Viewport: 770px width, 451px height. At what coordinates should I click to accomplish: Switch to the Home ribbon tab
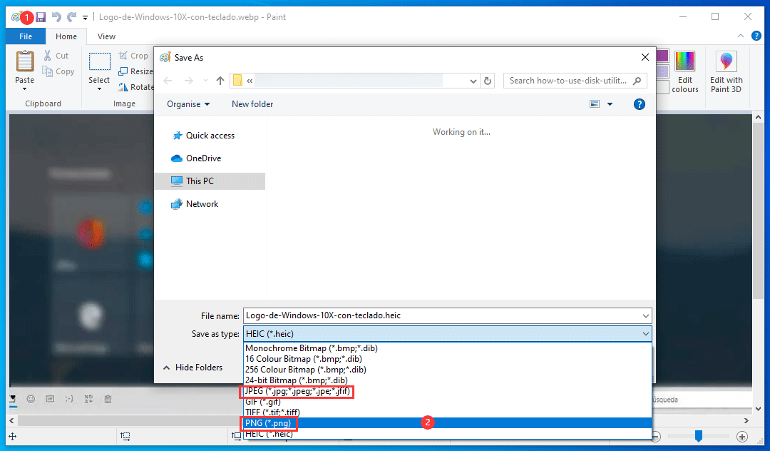pos(66,36)
